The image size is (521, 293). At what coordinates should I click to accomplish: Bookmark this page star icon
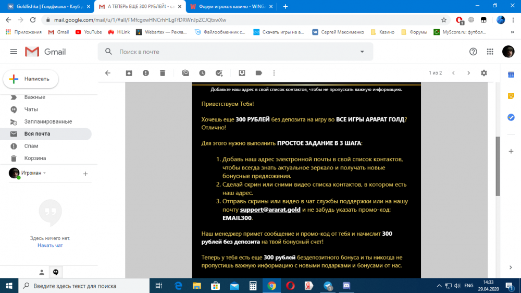coord(443,20)
